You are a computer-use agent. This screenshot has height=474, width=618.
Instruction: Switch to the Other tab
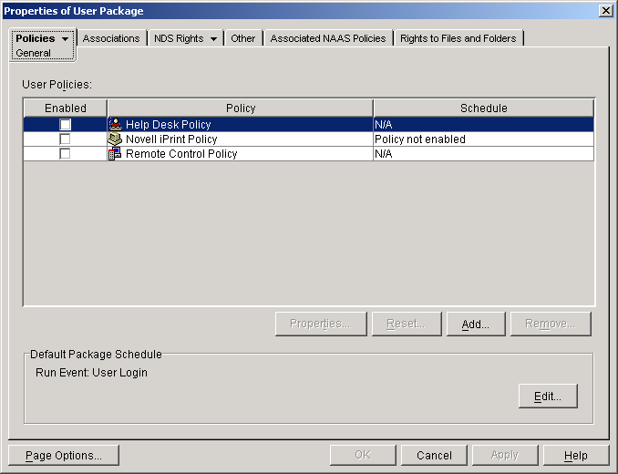[242, 38]
